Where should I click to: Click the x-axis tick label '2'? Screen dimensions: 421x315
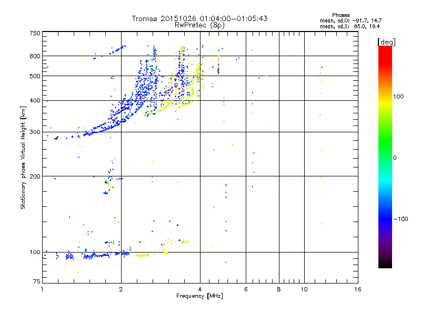121,289
